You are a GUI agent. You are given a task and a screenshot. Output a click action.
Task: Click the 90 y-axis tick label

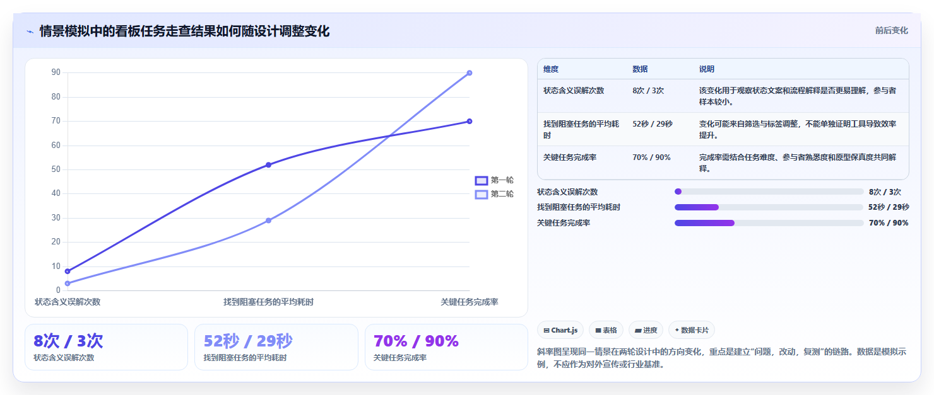point(56,72)
